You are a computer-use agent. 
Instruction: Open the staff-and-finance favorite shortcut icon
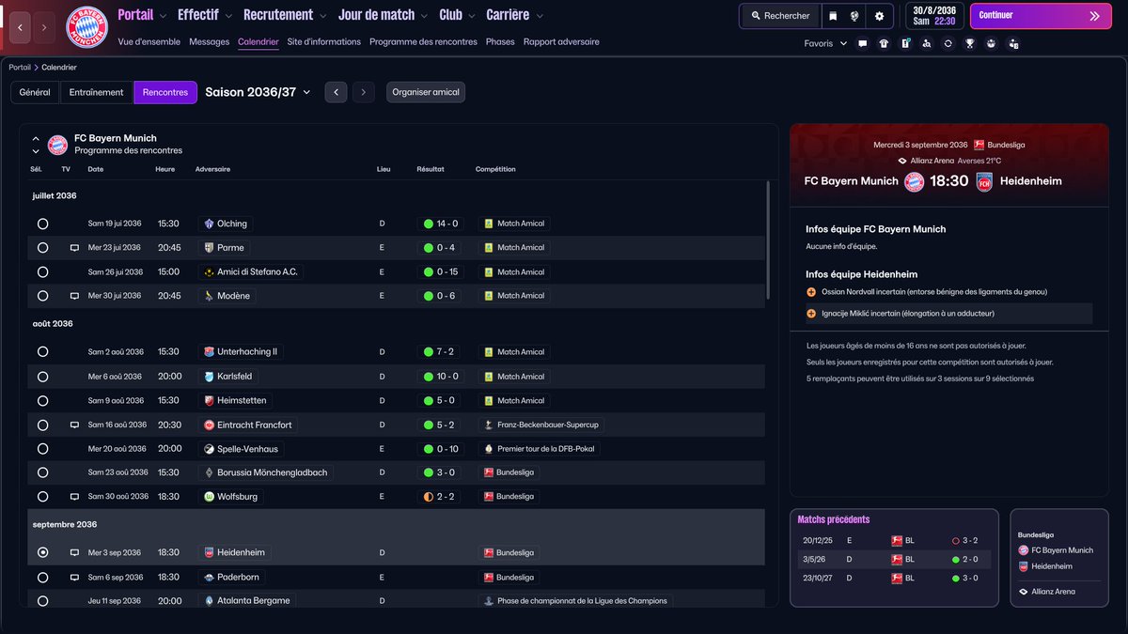[x=1013, y=43]
